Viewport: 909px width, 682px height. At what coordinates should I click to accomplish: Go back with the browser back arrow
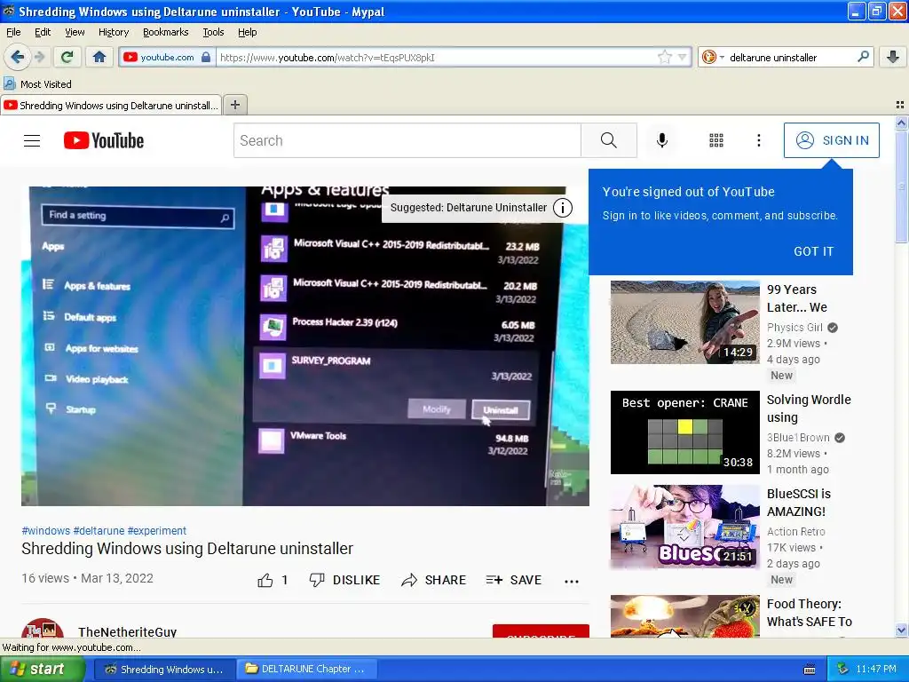click(17, 57)
